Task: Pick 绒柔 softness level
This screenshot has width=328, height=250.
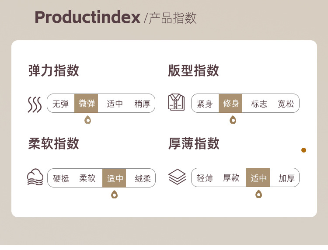Action: [143, 178]
